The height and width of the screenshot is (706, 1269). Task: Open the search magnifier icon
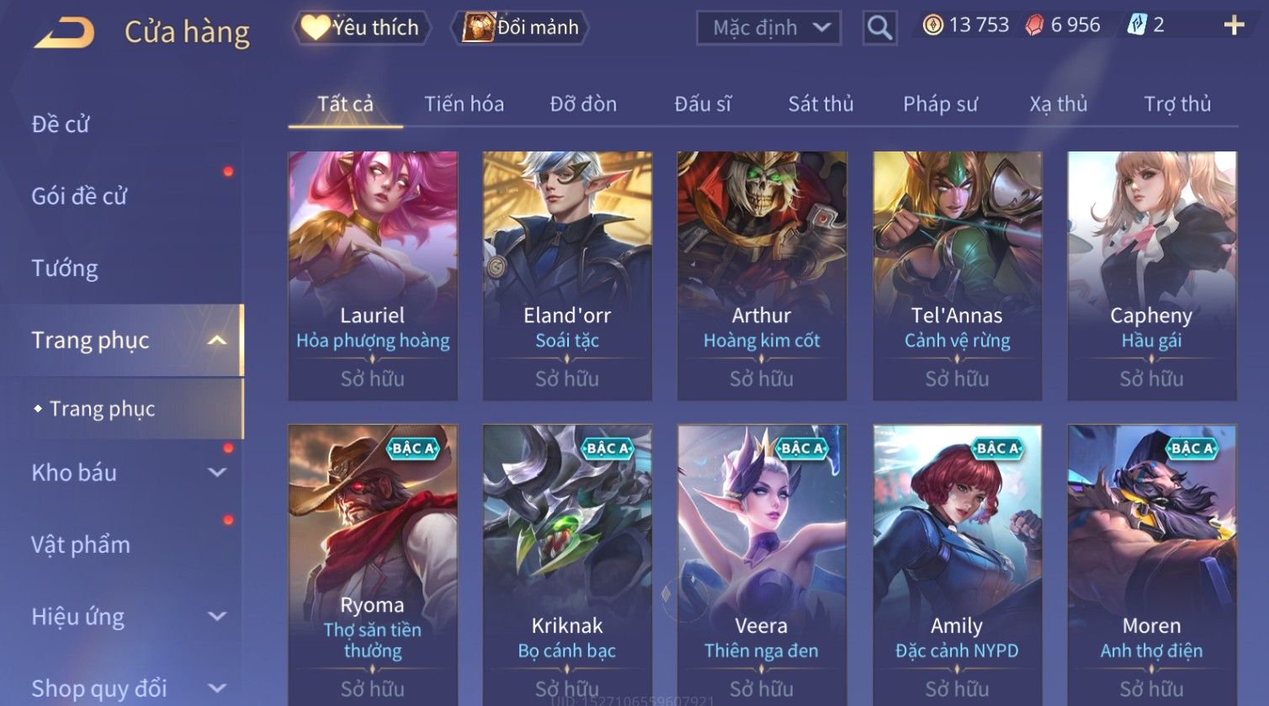coord(879,28)
